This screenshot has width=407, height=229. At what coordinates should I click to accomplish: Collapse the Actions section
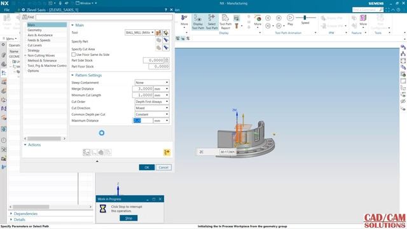(25, 145)
